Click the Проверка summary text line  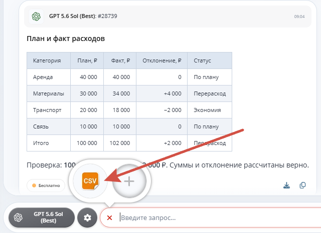click(168, 165)
